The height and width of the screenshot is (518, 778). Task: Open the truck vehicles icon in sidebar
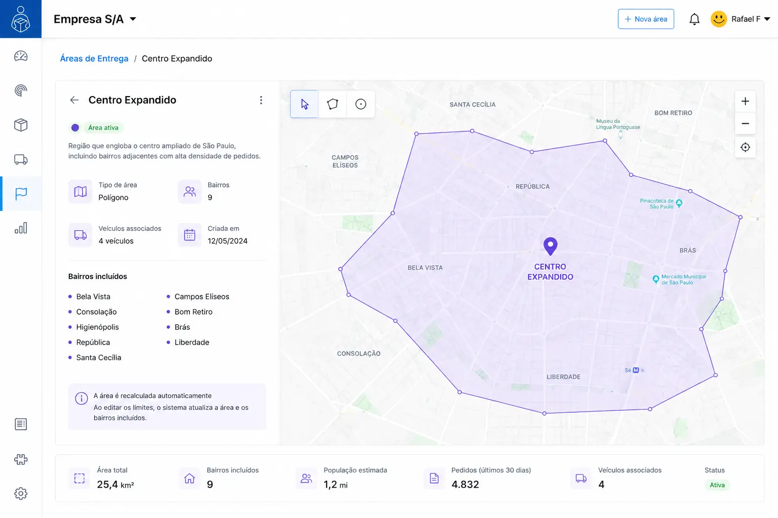(21, 159)
